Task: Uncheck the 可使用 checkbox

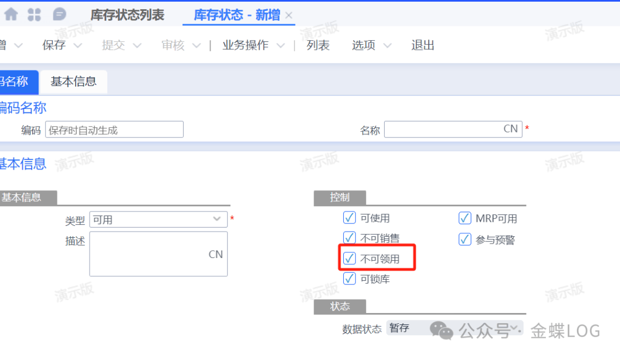Action: coord(350,218)
